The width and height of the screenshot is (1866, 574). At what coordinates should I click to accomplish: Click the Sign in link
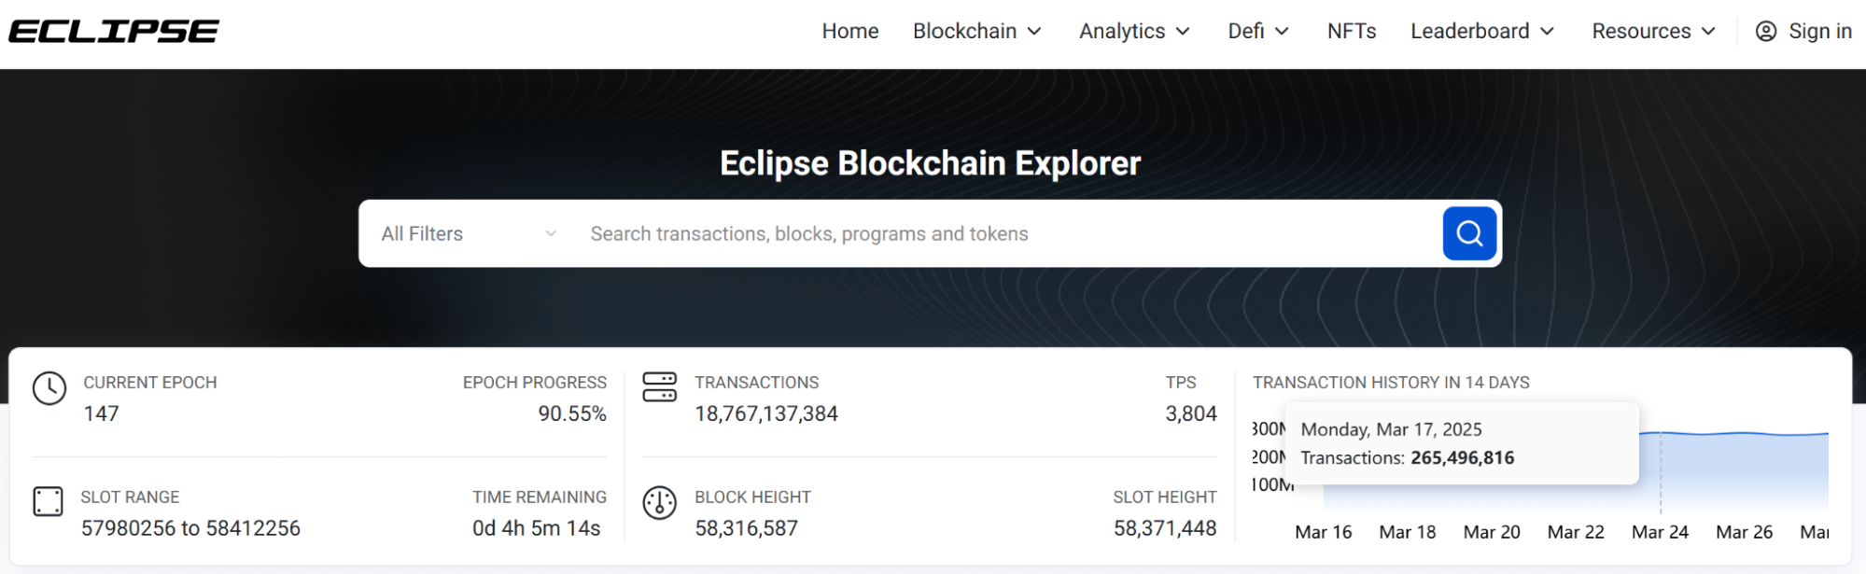(1819, 32)
